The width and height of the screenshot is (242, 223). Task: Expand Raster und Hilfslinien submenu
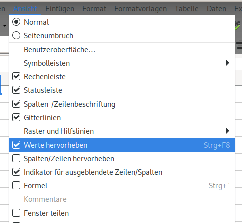(122, 131)
